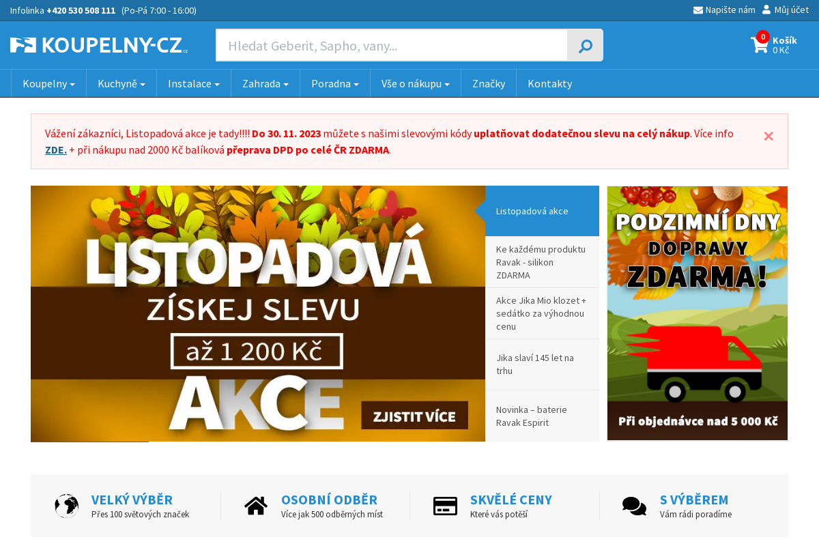
Task: Open the ZDE link in the notice
Action: [x=55, y=149]
